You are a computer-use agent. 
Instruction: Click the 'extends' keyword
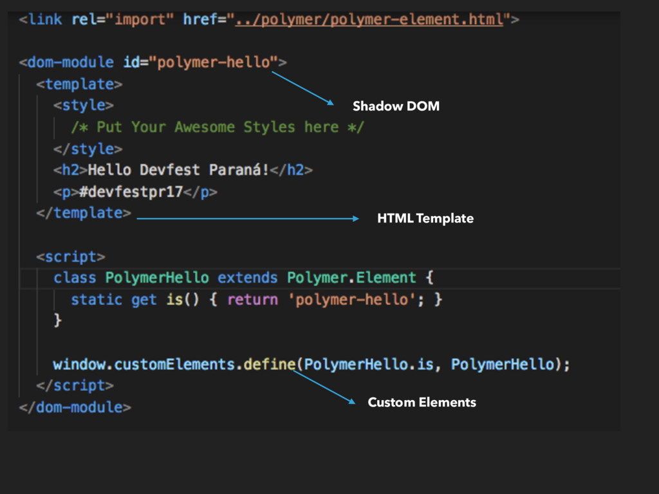[x=248, y=278]
